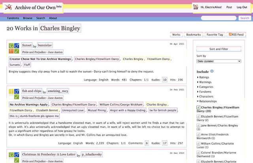Expand the Fandoms filter section
The image size is (253, 163).
[204, 92]
